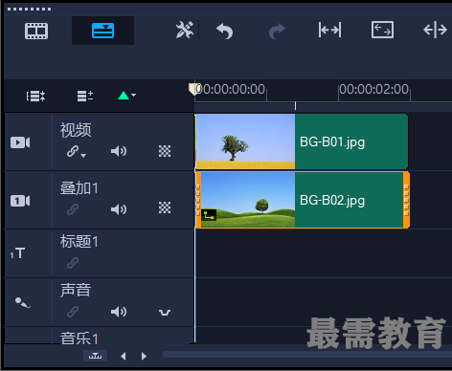Redo the last action

click(x=277, y=31)
